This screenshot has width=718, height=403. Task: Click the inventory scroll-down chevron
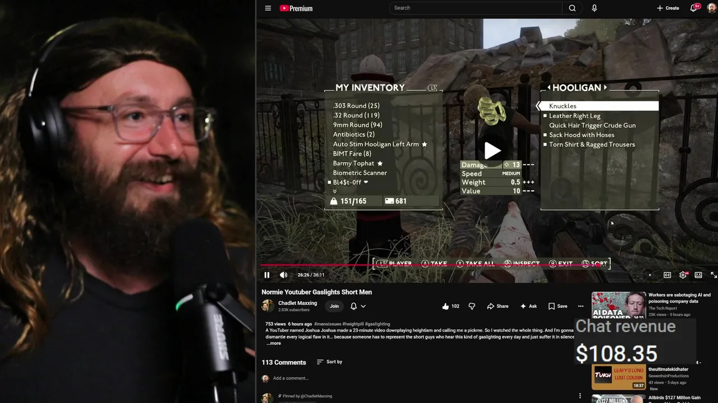click(x=335, y=191)
